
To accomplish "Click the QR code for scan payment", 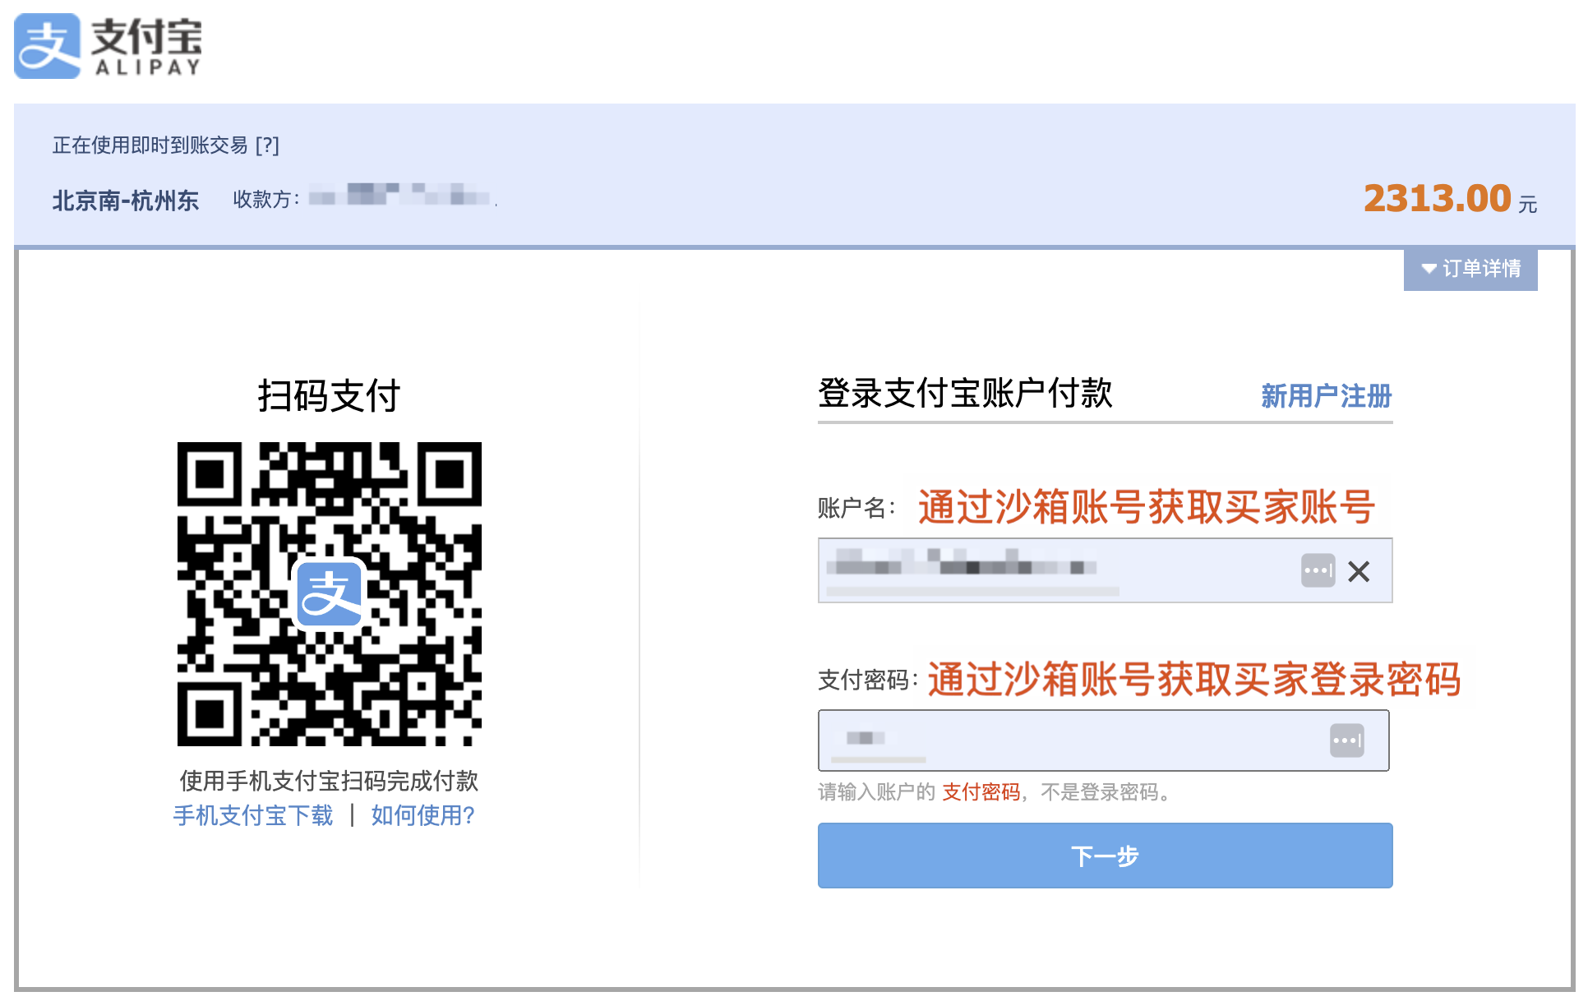I will pyautogui.click(x=330, y=594).
